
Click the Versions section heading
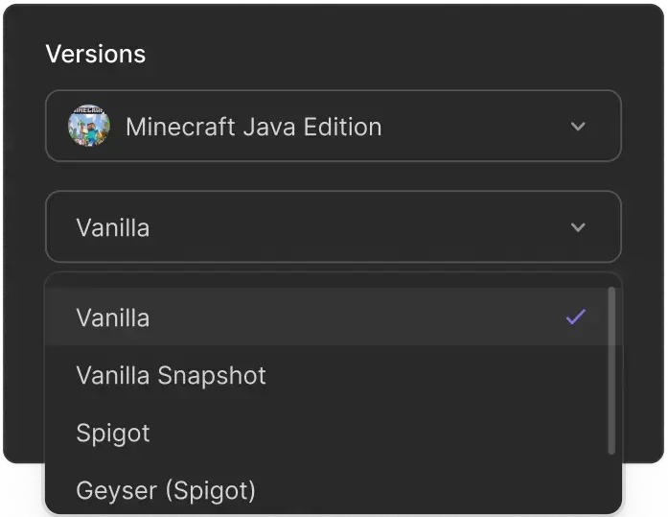tap(96, 54)
